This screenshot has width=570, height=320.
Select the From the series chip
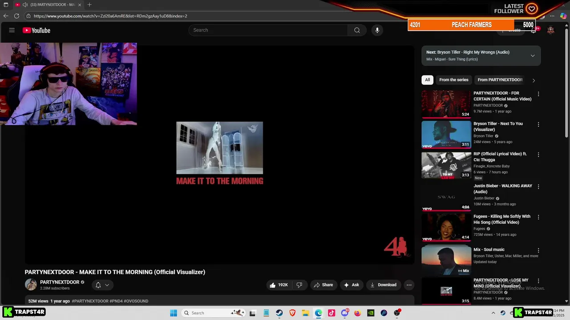(454, 80)
